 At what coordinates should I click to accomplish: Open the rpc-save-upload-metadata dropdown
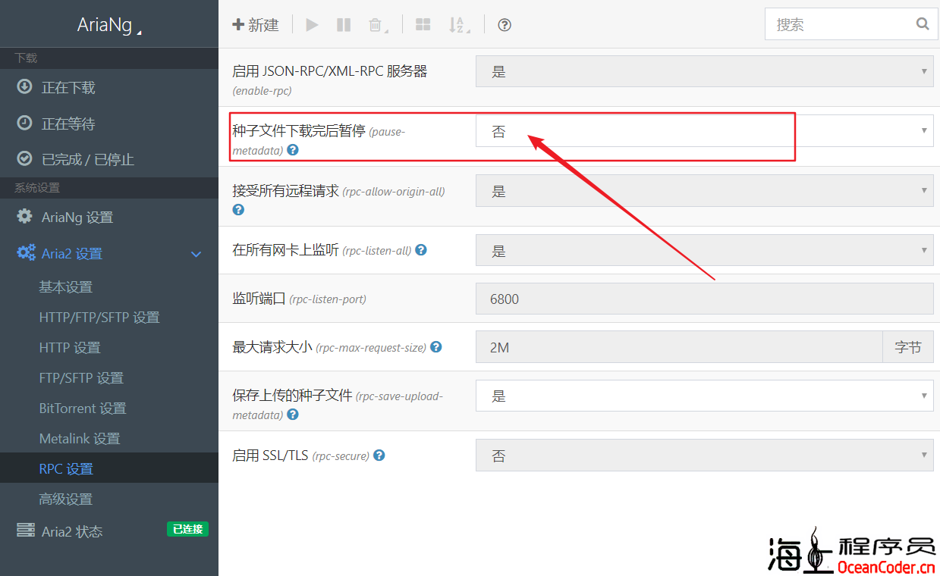click(x=704, y=396)
